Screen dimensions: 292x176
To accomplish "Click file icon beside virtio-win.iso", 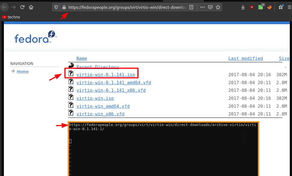I will pos(71,97).
